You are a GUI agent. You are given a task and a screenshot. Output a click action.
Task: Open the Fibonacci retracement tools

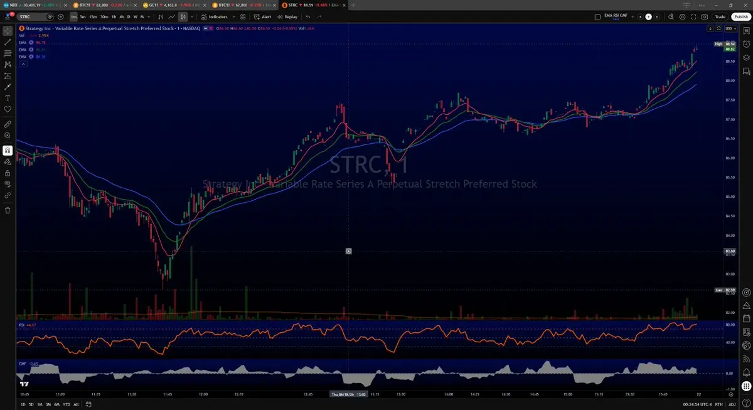[x=8, y=53]
